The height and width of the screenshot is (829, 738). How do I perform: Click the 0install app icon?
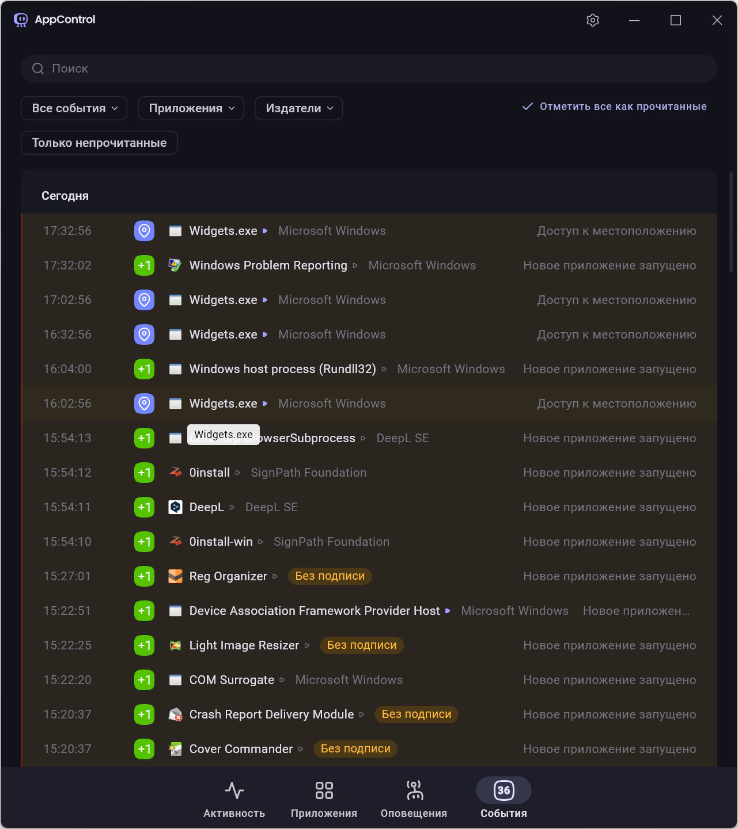(175, 473)
